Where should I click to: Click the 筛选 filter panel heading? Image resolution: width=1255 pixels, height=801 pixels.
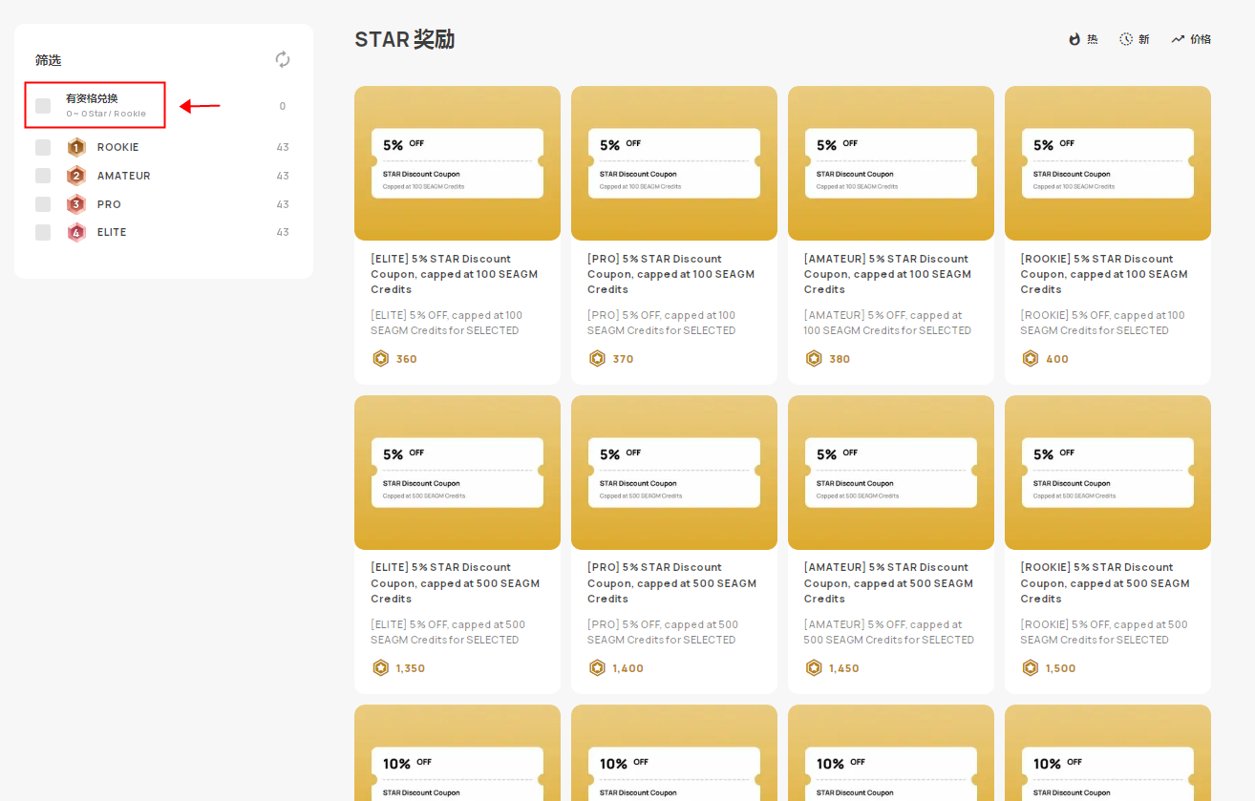48,60
